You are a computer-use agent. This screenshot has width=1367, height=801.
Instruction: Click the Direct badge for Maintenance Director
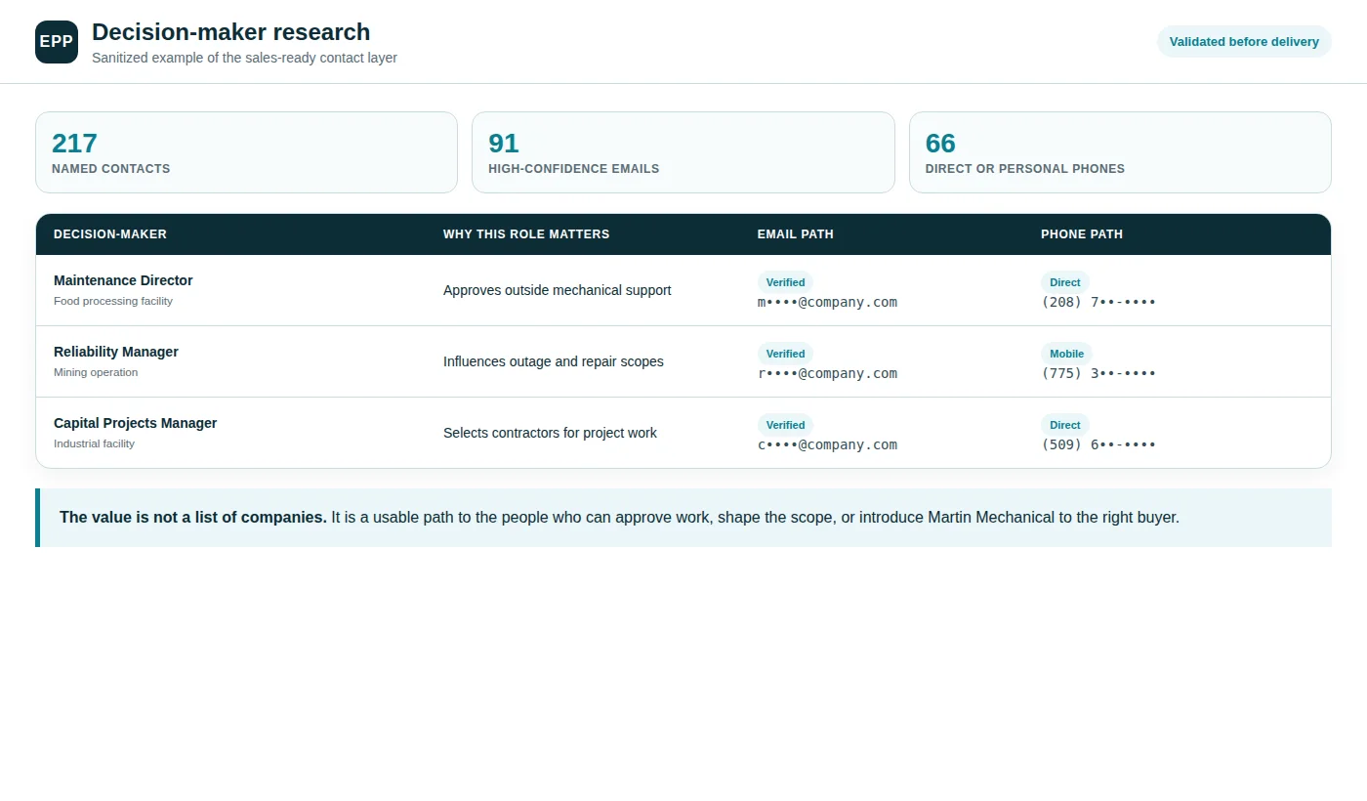(1065, 282)
